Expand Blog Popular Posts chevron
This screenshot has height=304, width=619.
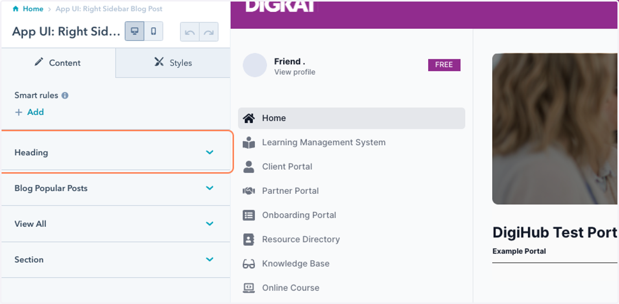209,188
